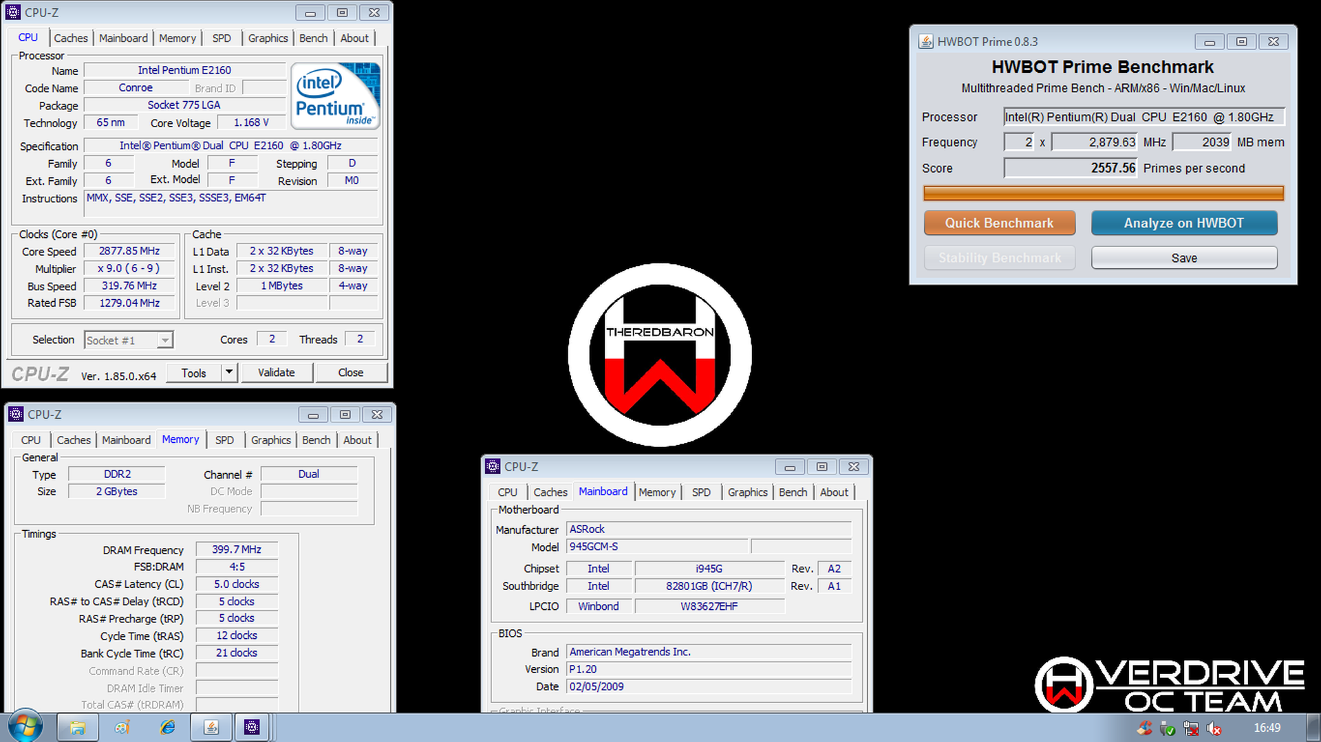Click the Bus Speed value 319.76 MHz
Screen dimensions: 1321x742
[x=129, y=285]
